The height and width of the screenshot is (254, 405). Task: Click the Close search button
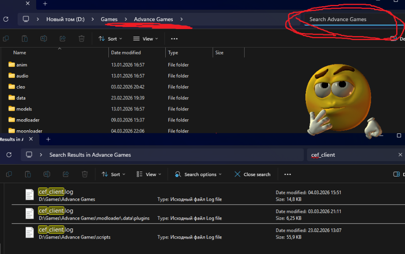pos(252,174)
